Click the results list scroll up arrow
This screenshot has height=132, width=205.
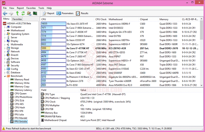(202, 19)
